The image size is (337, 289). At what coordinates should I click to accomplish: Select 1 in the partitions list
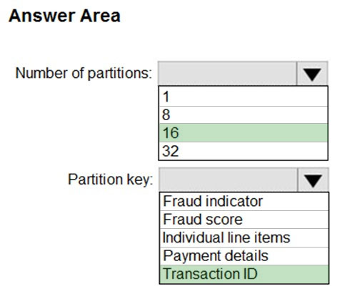[243, 97]
